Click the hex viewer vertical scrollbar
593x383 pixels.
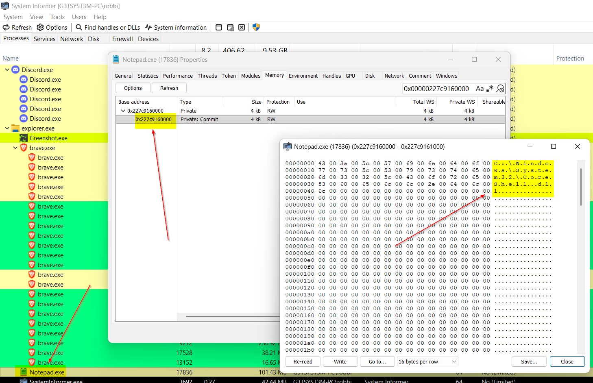(x=581, y=187)
